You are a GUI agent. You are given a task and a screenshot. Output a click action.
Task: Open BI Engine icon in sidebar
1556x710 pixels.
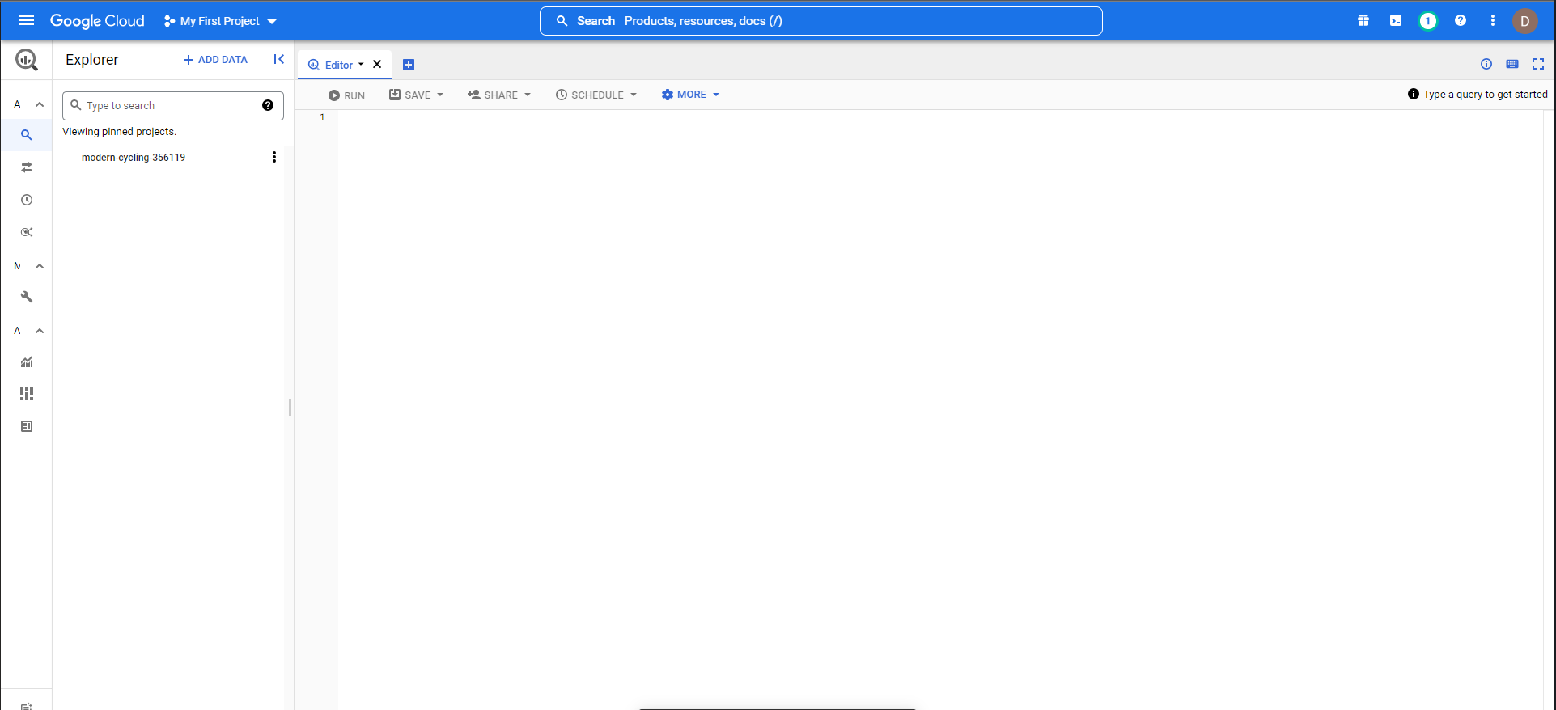coord(27,426)
